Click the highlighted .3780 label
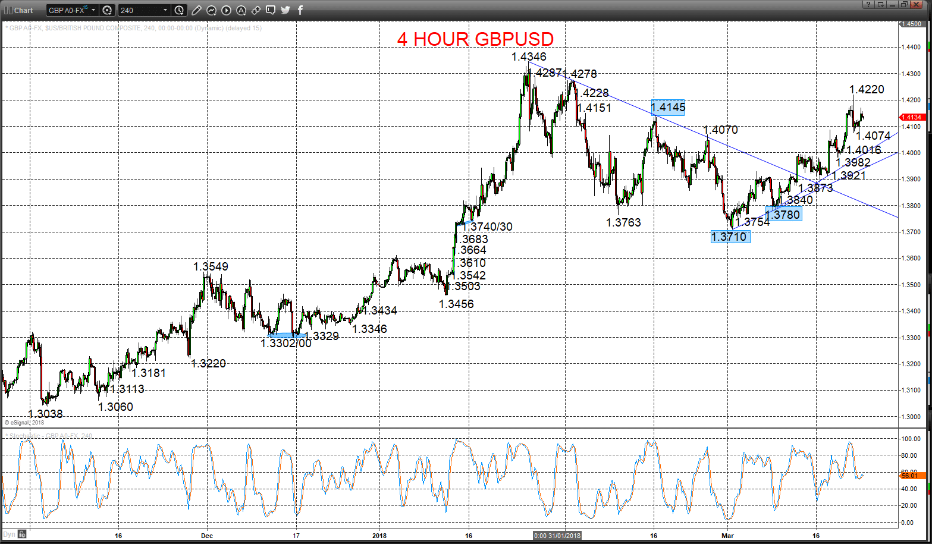The height and width of the screenshot is (544, 932). (x=784, y=214)
